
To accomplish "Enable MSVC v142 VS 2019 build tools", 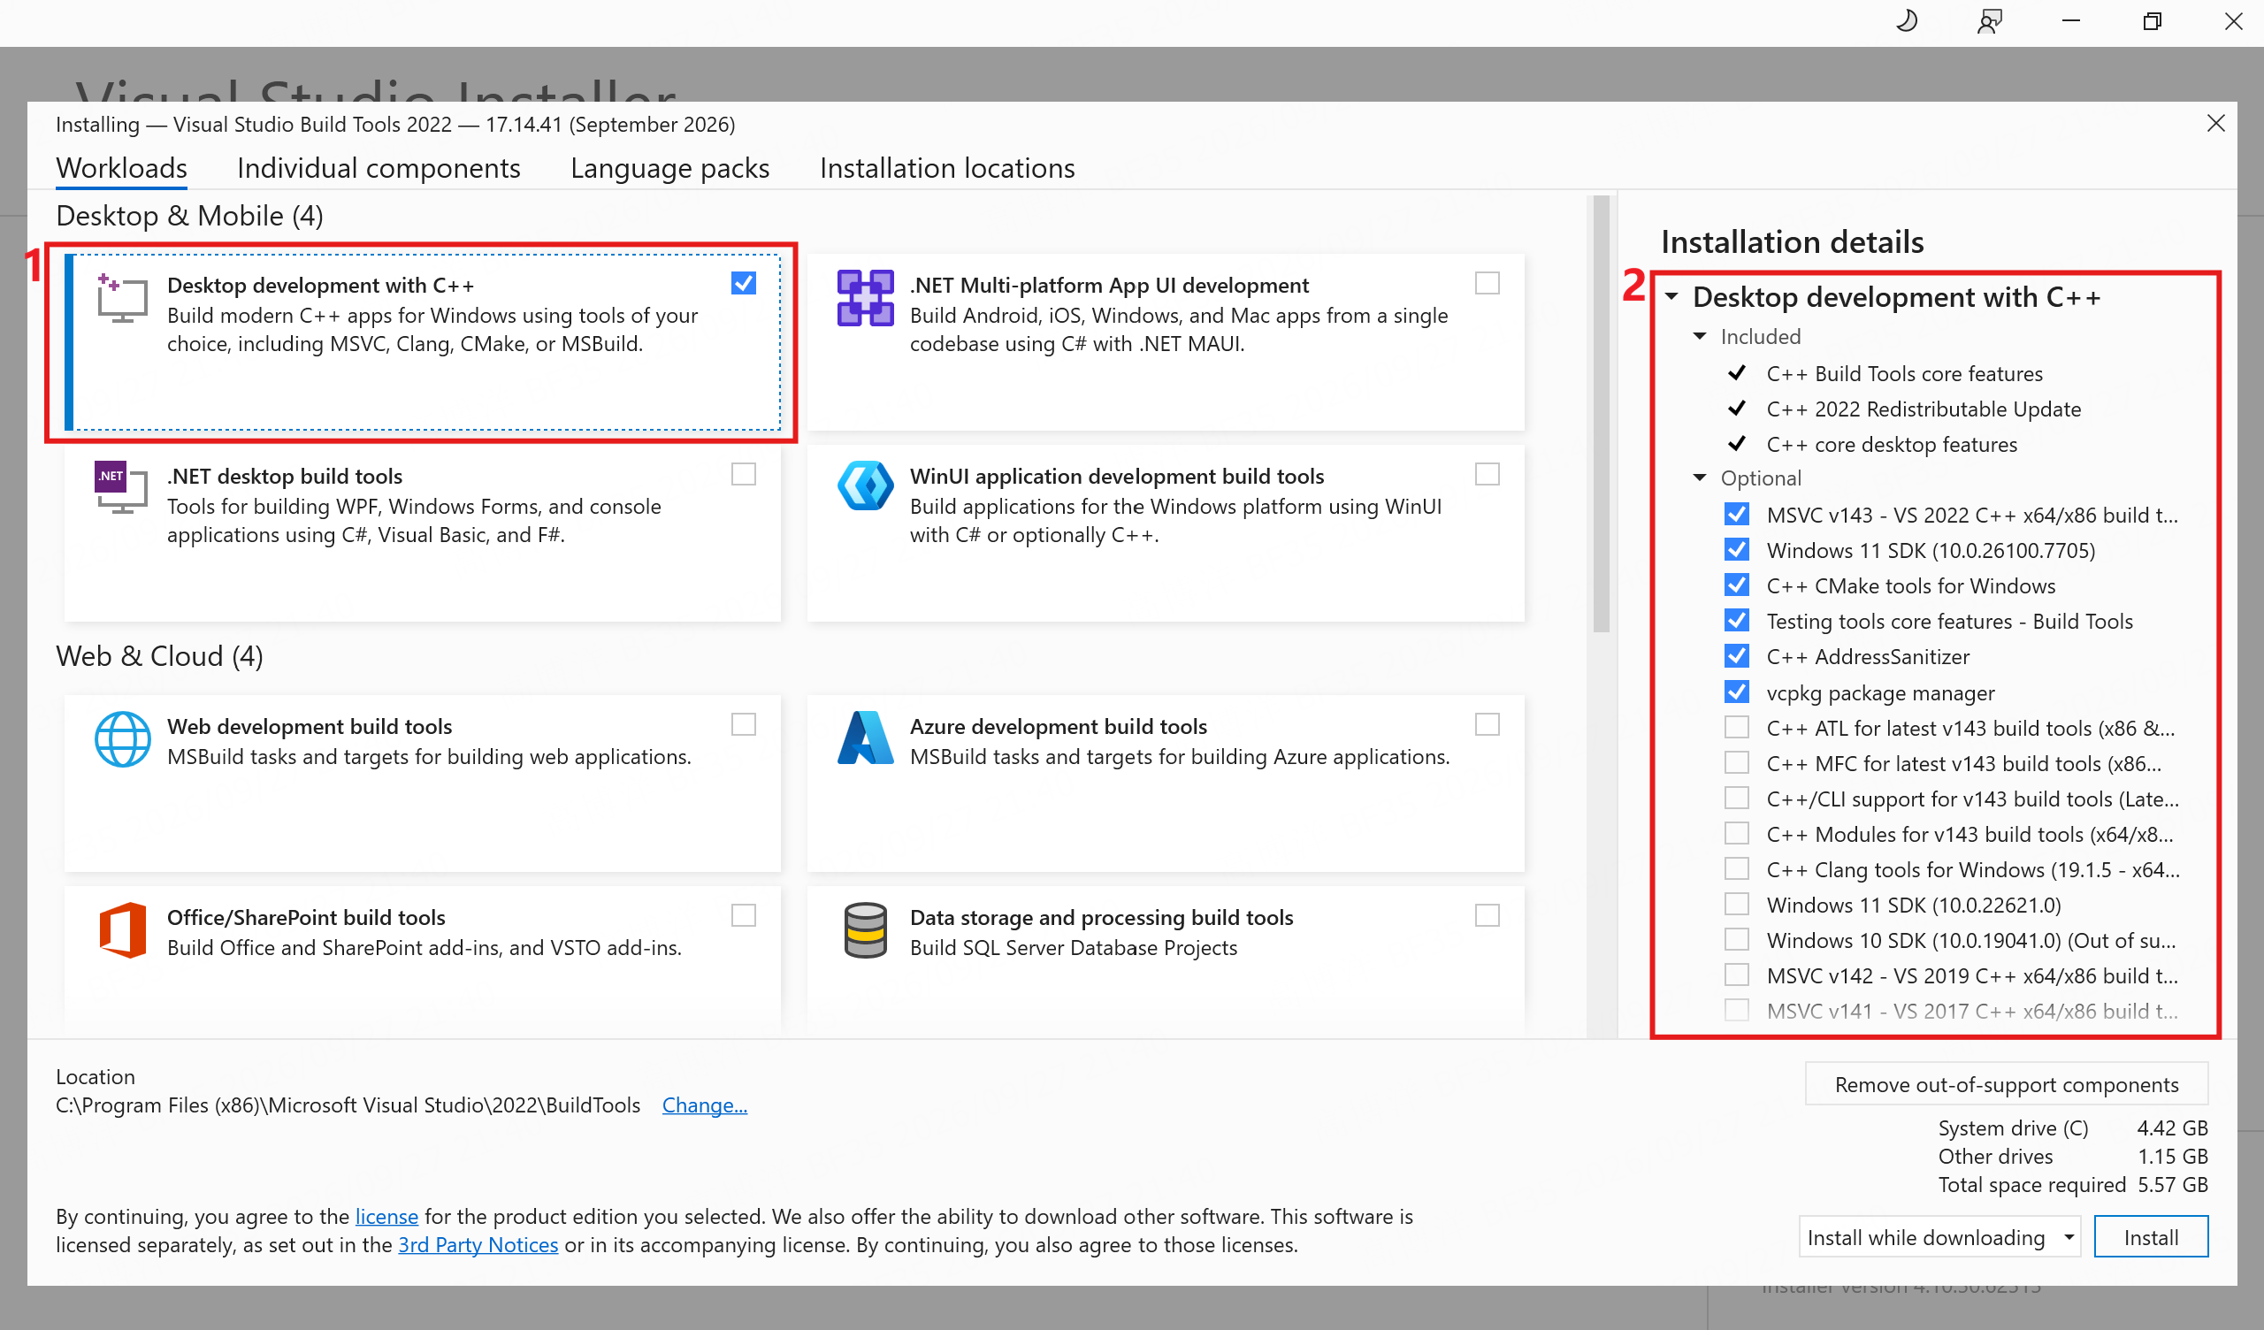I will [x=1737, y=975].
